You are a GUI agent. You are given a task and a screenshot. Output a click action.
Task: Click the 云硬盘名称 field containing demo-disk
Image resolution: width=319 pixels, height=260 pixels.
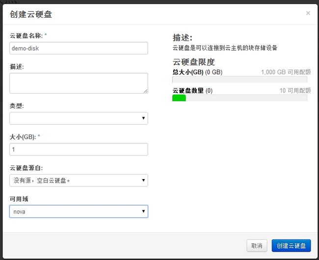point(79,48)
